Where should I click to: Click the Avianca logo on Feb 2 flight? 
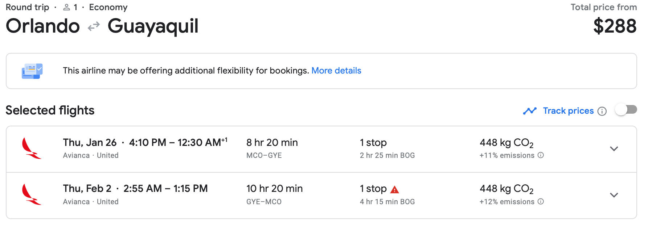(x=32, y=195)
